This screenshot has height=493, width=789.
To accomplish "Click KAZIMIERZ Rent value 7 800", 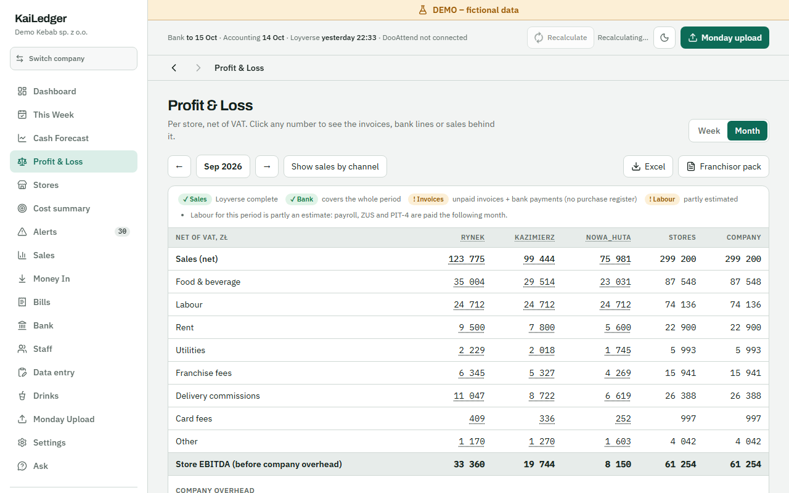I will coord(542,327).
